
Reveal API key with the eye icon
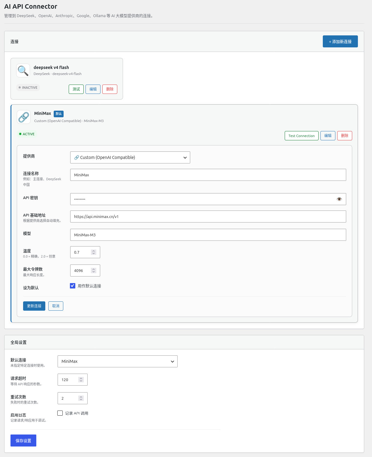click(339, 199)
